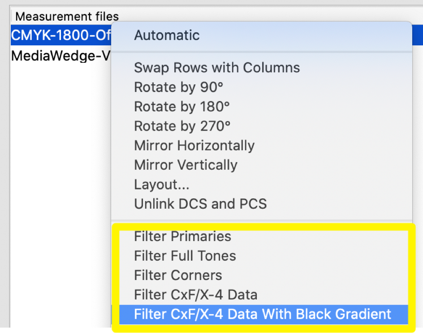The height and width of the screenshot is (333, 423).
Task: Select Rotate by 270° entry
Action: click(x=261, y=126)
